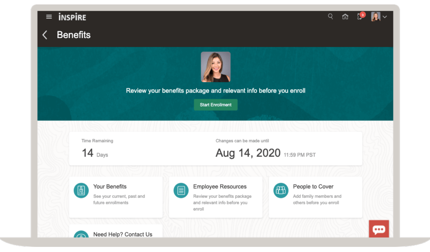Screen dimensions: 430x252
Task: Click the INSPIRE logo
Action: (72, 16)
